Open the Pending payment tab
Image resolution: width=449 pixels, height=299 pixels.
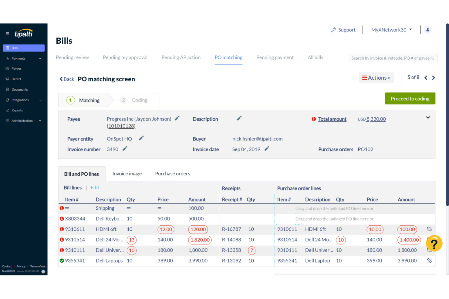point(275,57)
